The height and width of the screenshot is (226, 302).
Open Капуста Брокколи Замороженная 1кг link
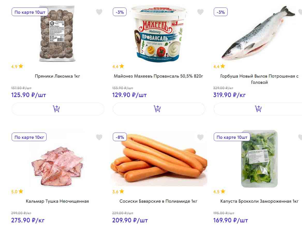click(259, 201)
